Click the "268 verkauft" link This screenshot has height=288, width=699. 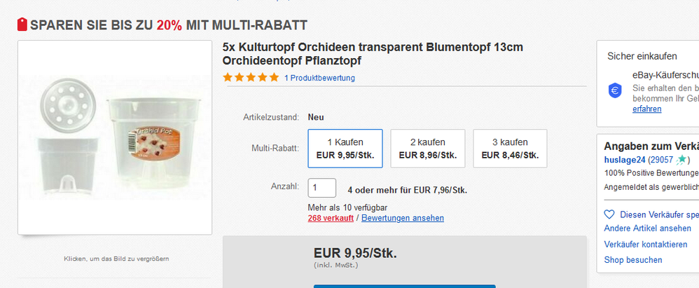[330, 218]
